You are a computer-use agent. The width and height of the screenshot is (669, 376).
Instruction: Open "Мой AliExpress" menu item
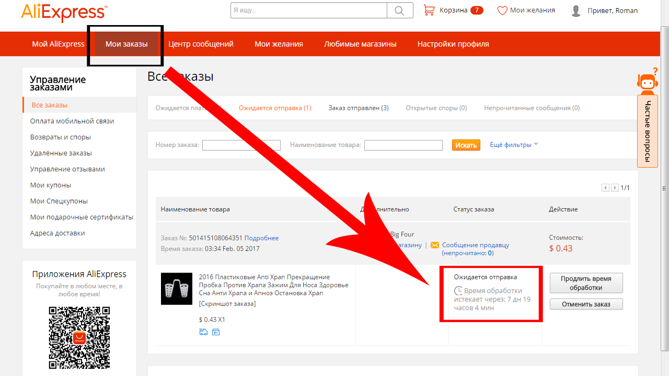pos(58,44)
